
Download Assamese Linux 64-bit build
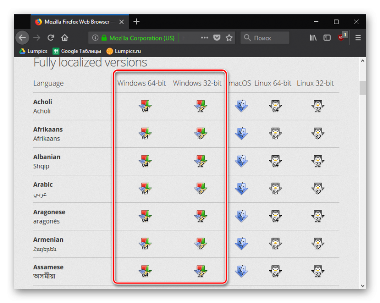(x=275, y=272)
